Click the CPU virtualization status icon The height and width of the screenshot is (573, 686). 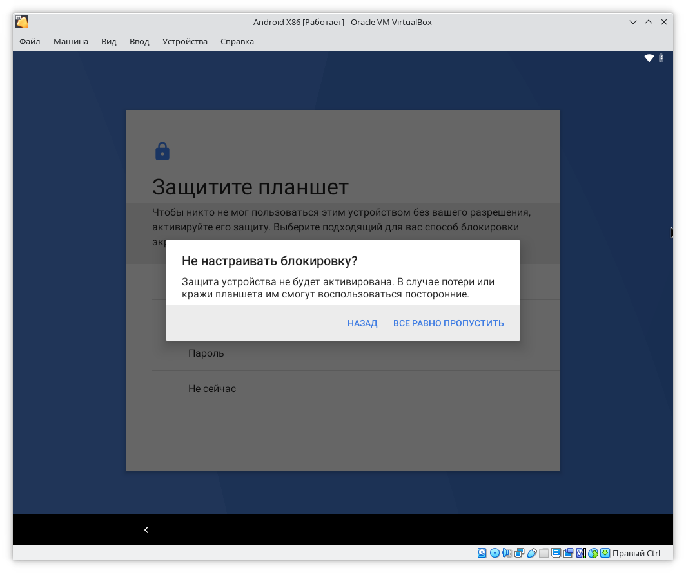point(580,553)
